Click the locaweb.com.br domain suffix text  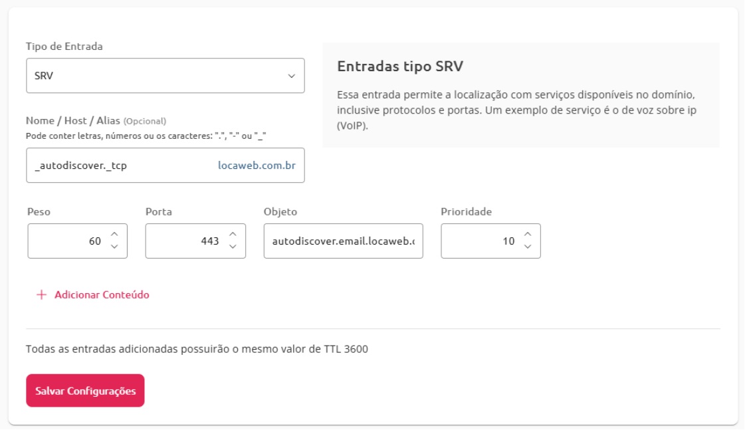coord(257,165)
